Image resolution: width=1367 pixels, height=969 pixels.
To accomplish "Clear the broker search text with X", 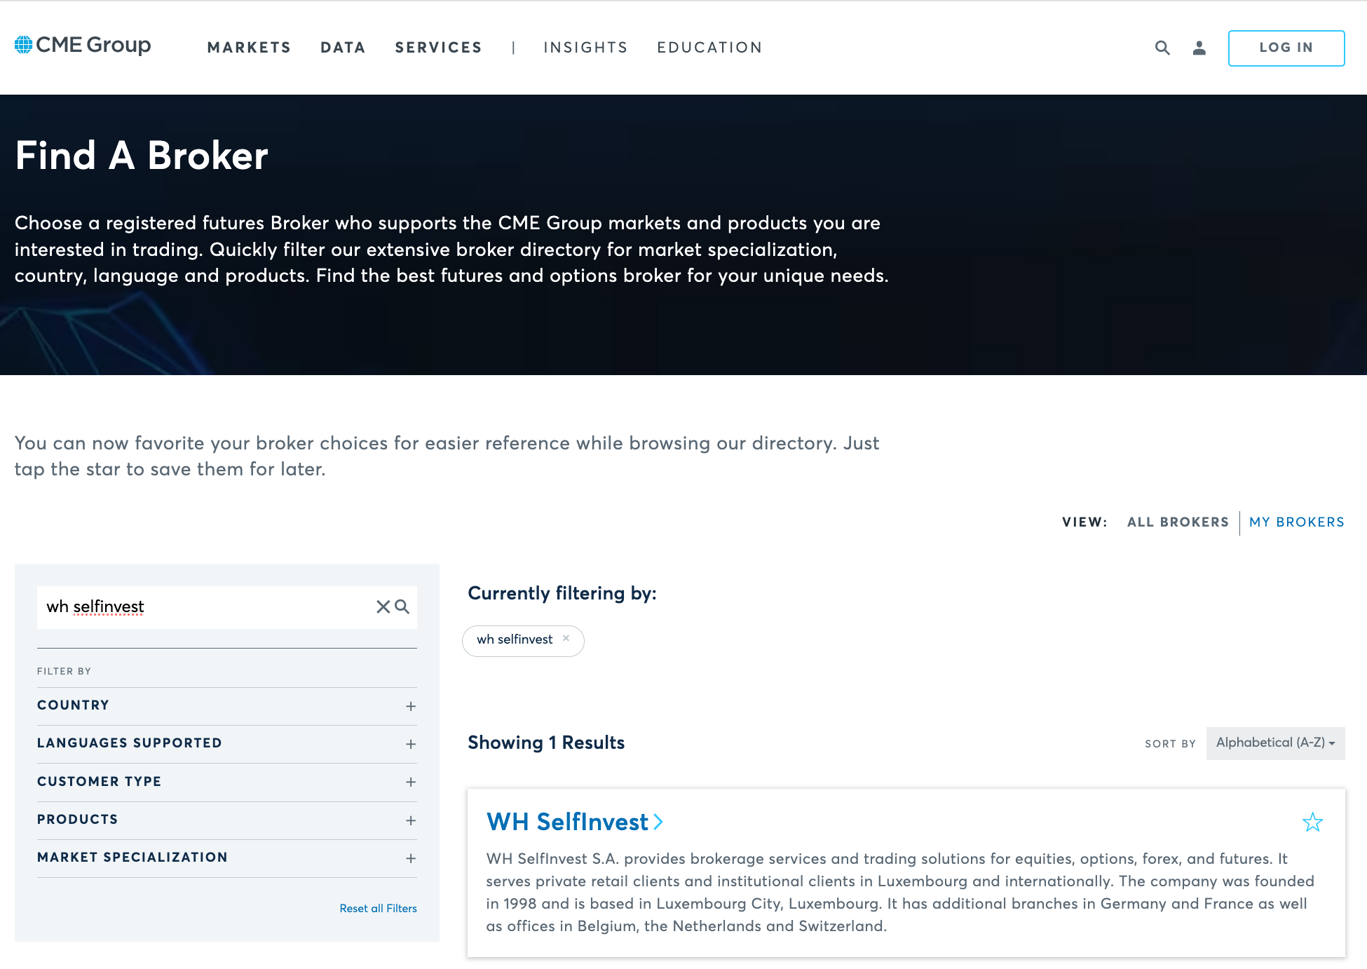I will click(383, 607).
